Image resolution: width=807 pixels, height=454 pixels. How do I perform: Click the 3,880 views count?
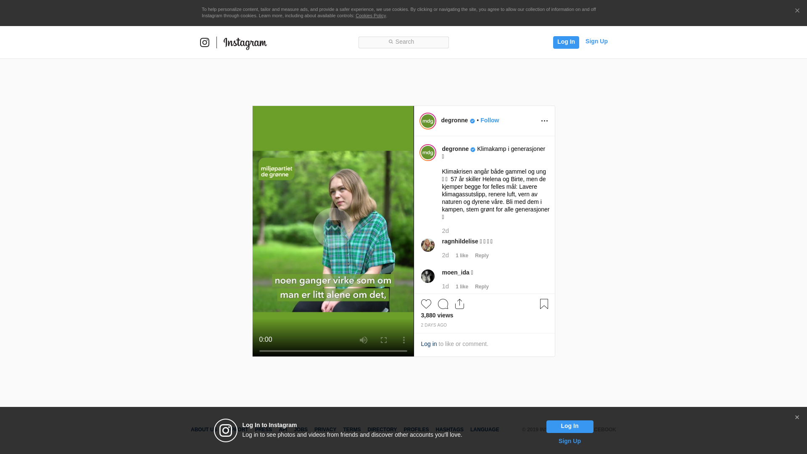pos(437,315)
